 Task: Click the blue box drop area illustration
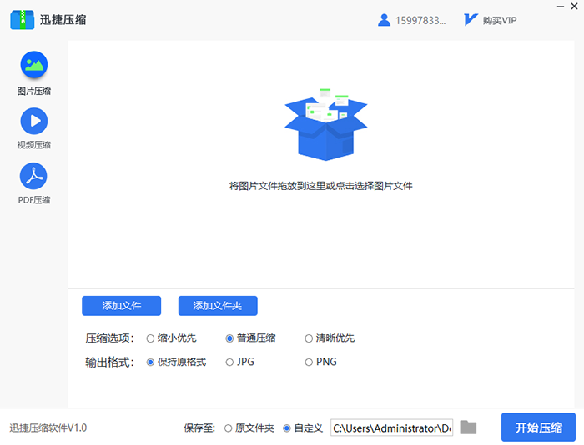pyautogui.click(x=326, y=125)
